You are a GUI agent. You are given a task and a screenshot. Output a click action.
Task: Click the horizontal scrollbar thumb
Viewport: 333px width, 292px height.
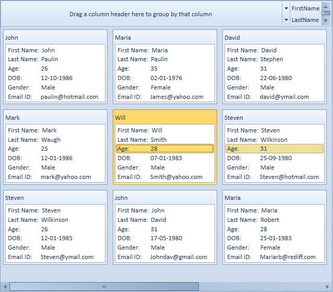pos(103,286)
